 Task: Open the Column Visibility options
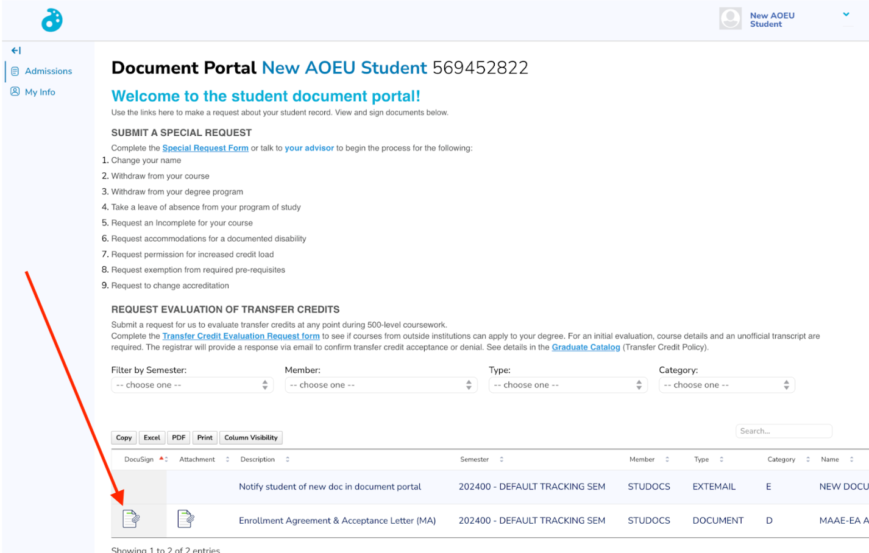[x=251, y=437]
